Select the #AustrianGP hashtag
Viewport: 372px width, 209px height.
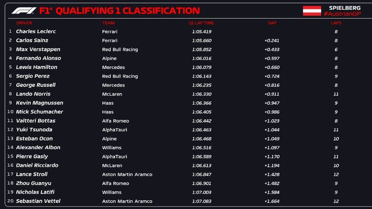tap(342, 14)
